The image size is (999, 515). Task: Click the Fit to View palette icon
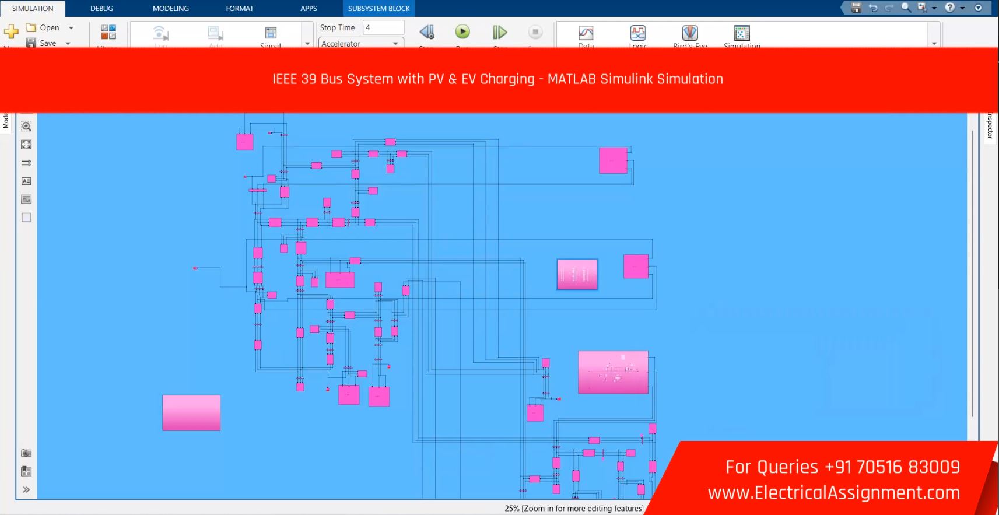click(26, 144)
